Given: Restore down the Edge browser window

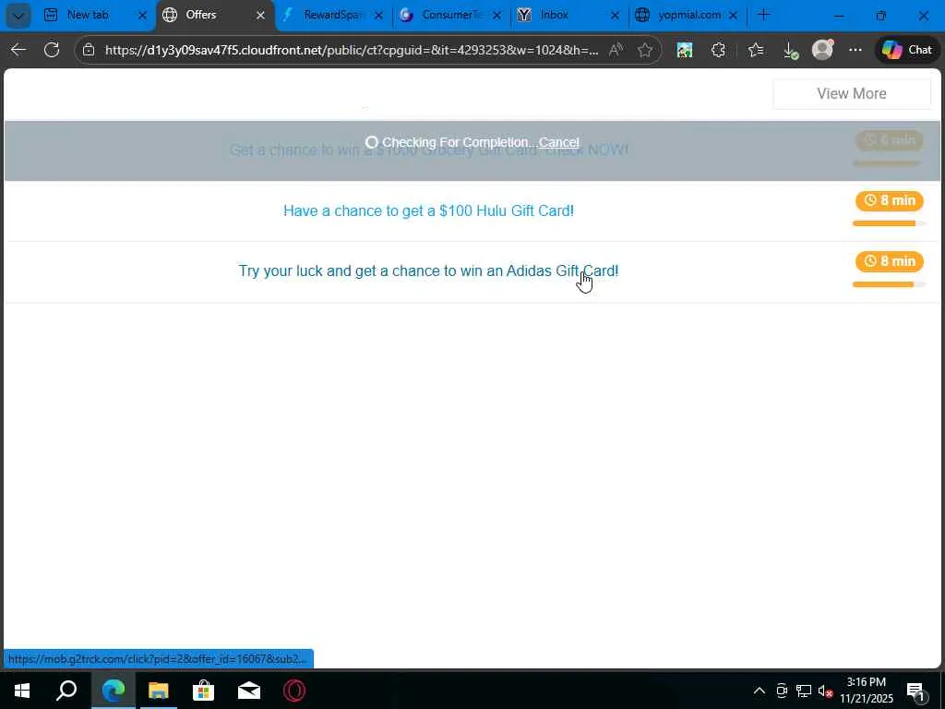Looking at the screenshot, I should 881,16.
